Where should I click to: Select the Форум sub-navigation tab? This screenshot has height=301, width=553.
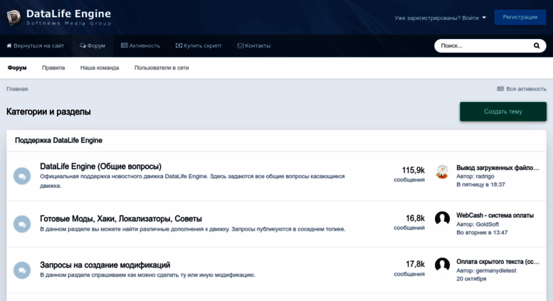tap(17, 68)
